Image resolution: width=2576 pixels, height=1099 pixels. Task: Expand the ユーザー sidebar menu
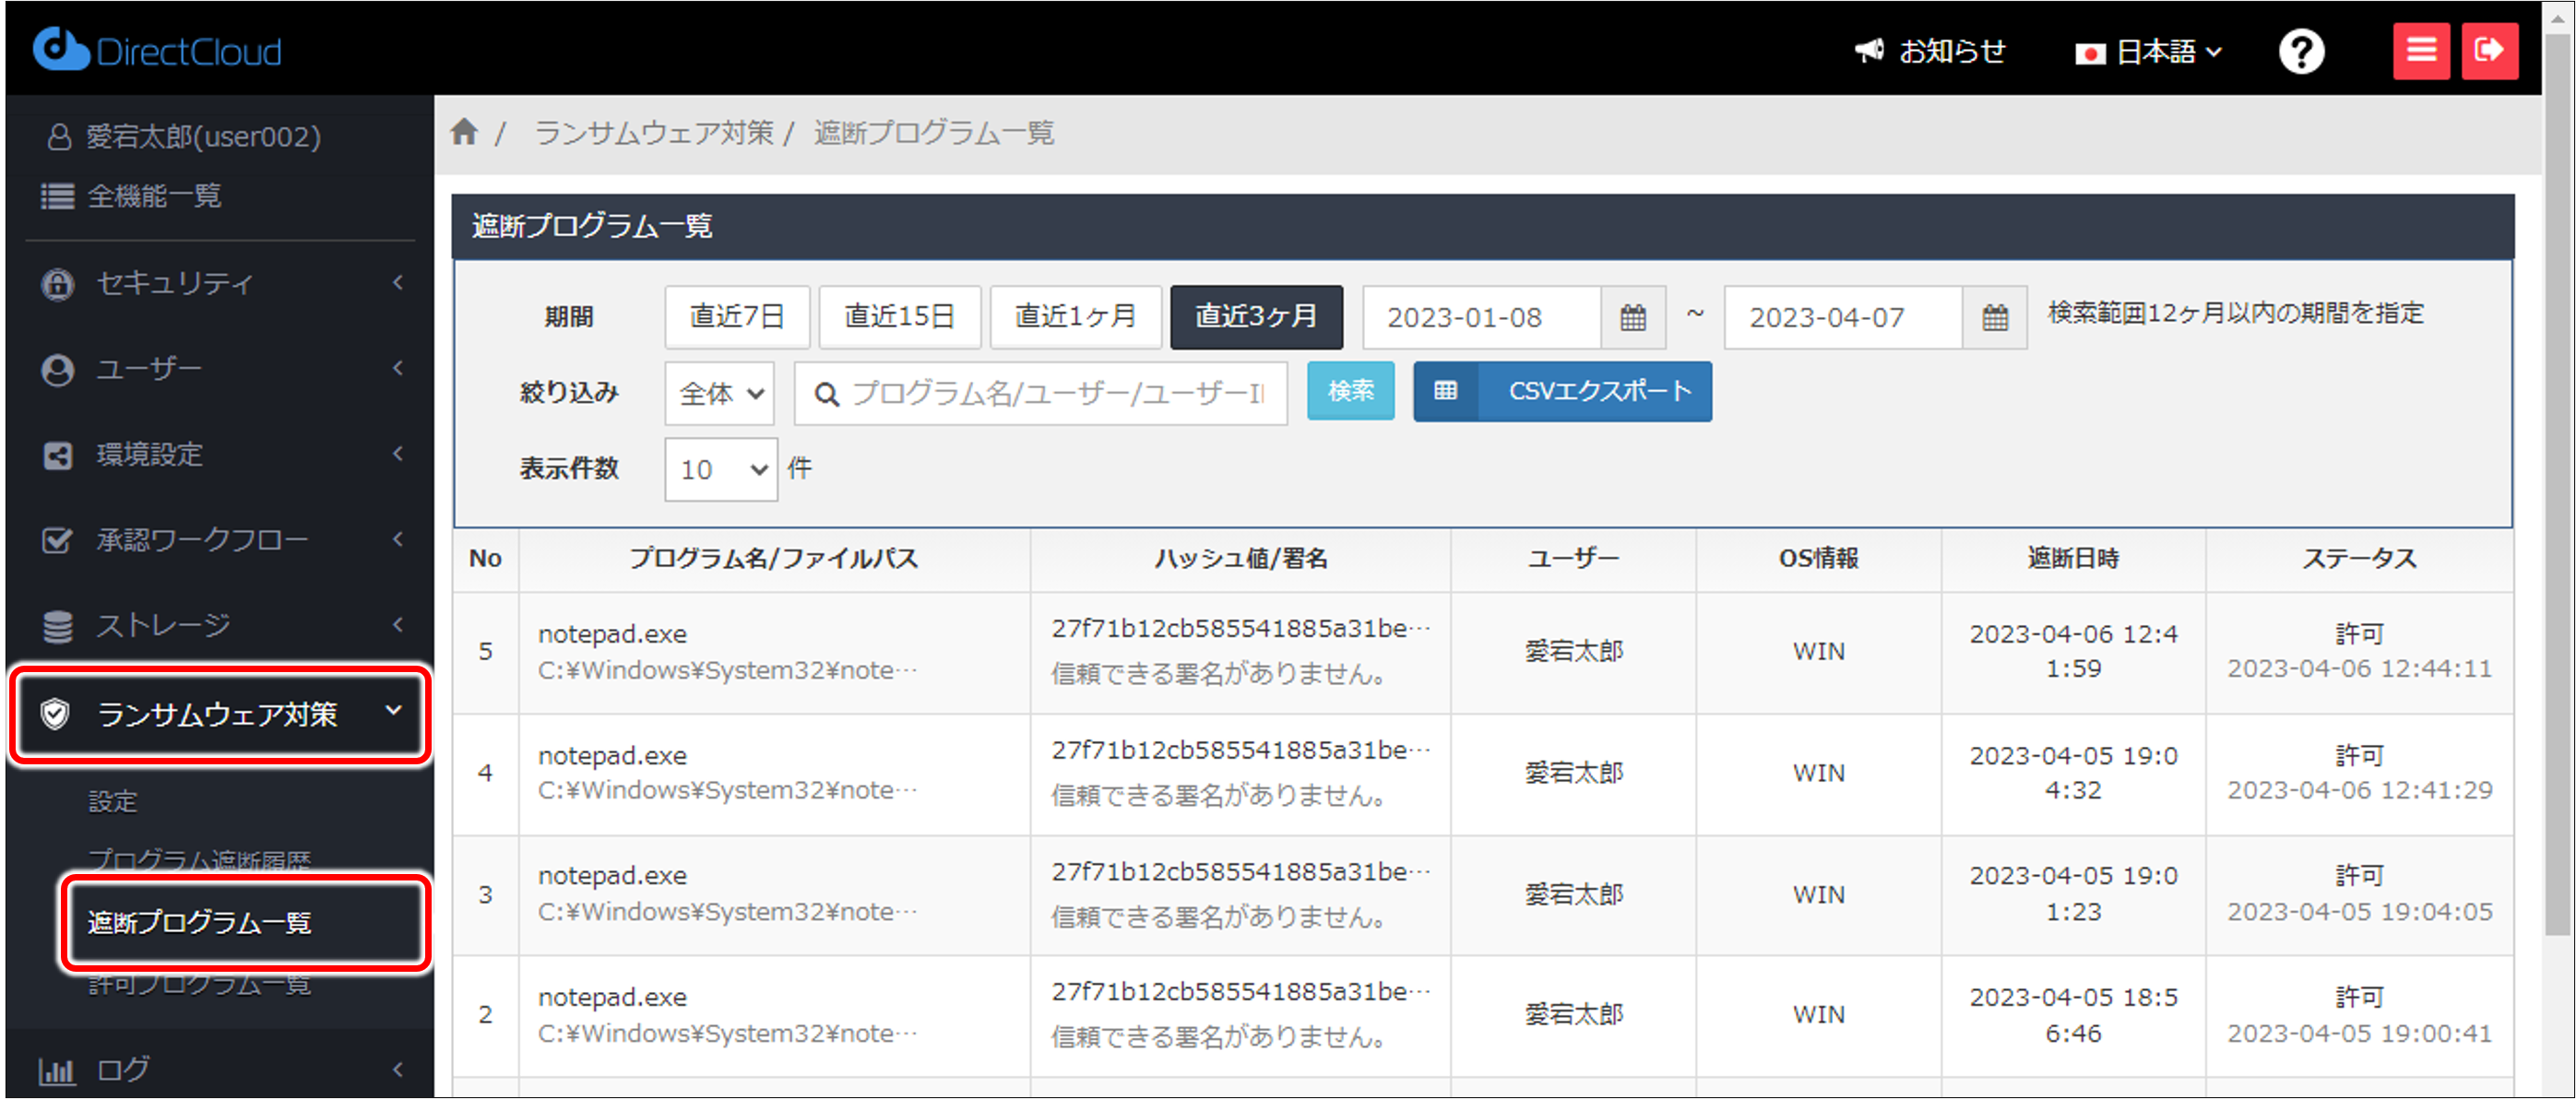point(398,368)
